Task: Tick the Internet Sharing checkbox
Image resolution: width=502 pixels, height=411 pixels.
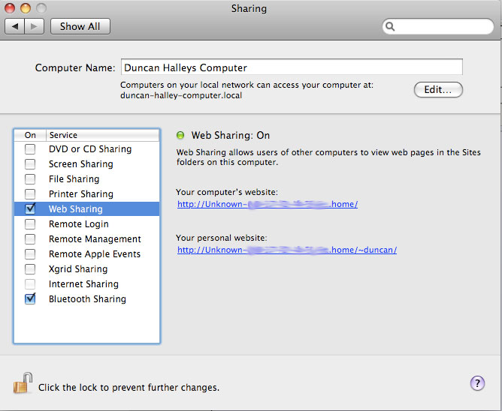Action: 30,284
